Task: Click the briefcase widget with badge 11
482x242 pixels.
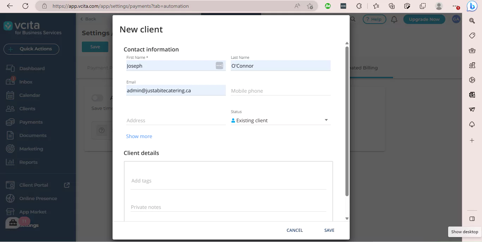Action: (13, 223)
